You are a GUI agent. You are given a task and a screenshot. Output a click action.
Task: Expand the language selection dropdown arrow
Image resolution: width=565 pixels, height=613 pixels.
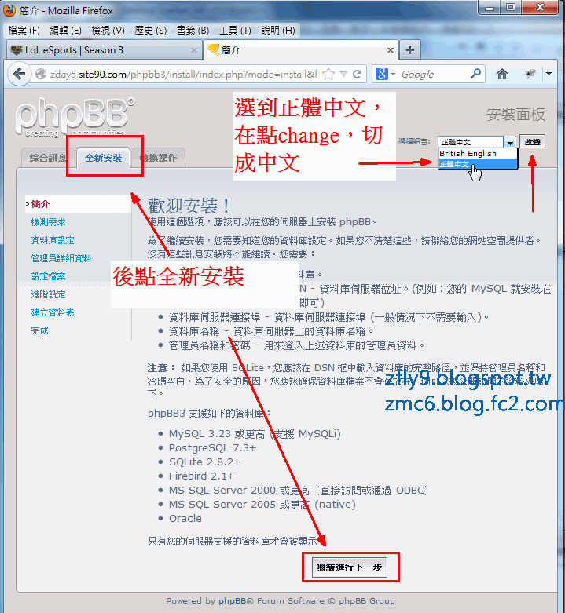click(x=510, y=142)
